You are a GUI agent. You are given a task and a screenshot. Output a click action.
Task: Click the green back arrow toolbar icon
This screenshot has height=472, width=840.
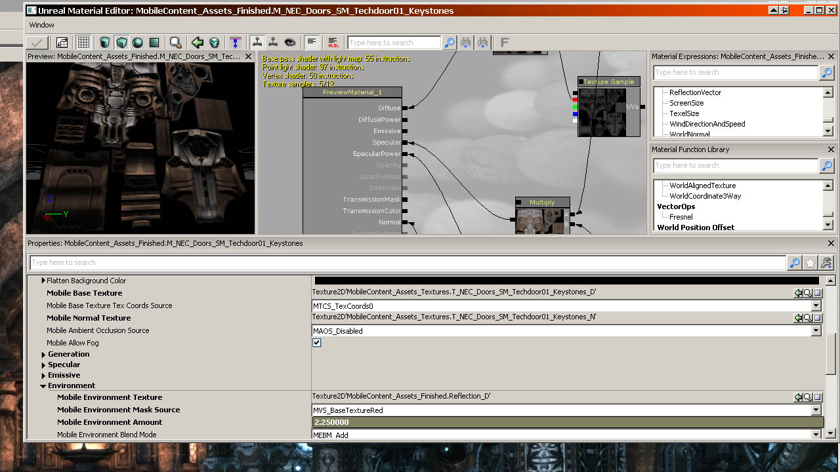(x=198, y=43)
